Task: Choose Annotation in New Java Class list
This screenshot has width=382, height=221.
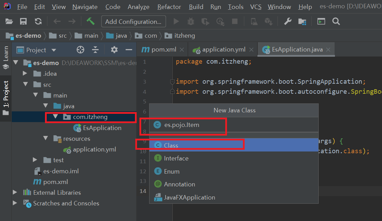Action: click(234, 184)
